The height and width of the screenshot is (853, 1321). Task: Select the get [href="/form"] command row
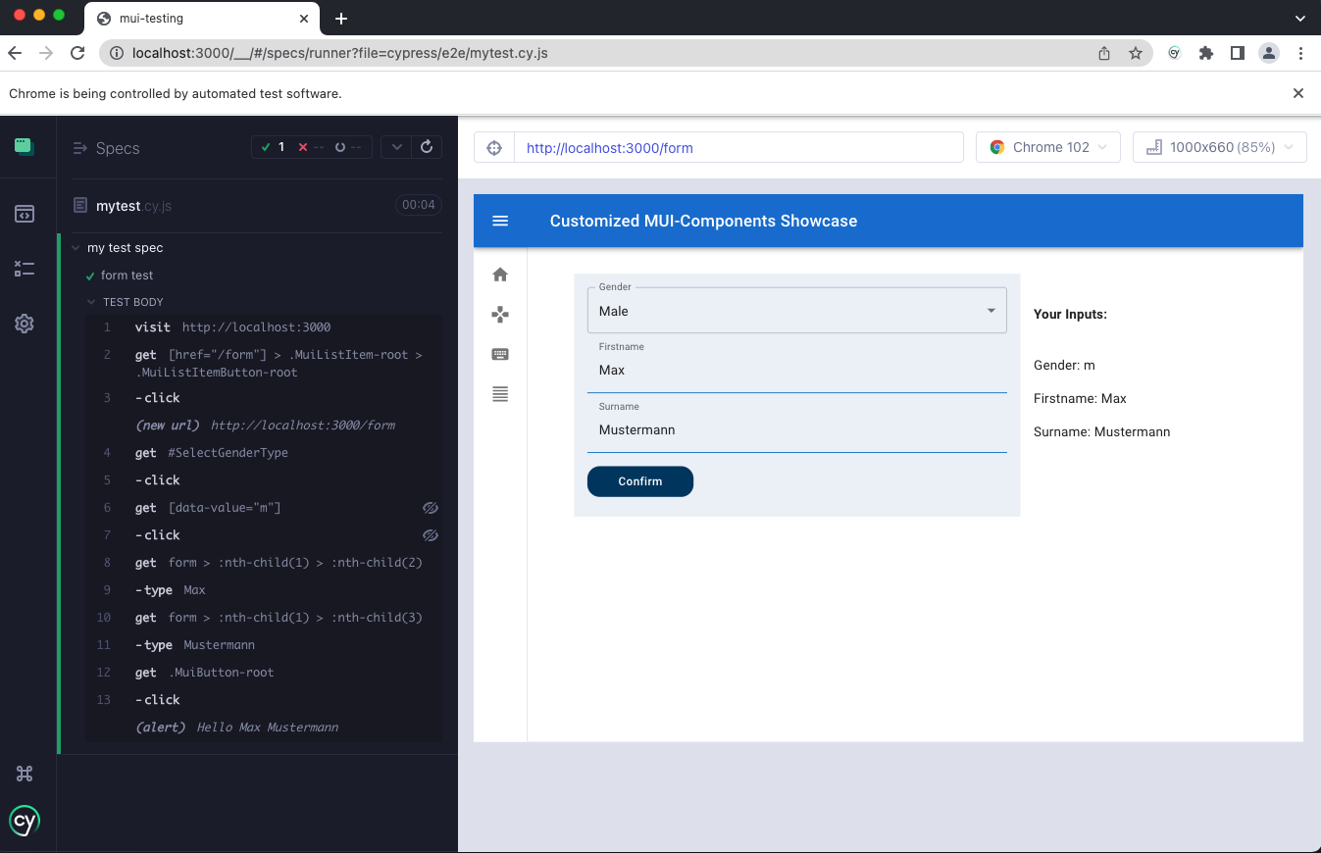(x=263, y=364)
